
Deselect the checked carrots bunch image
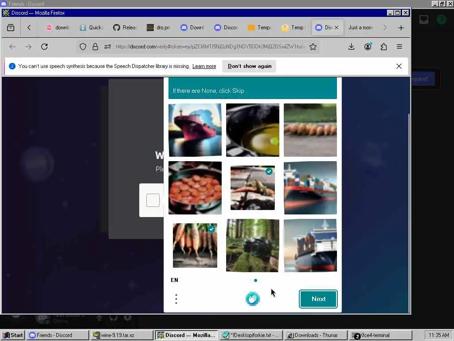pos(195,245)
